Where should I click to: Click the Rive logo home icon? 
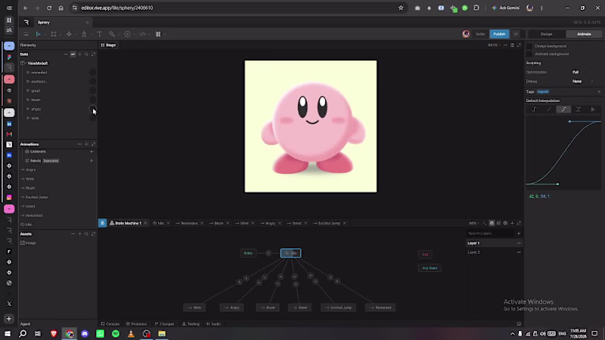click(26, 23)
